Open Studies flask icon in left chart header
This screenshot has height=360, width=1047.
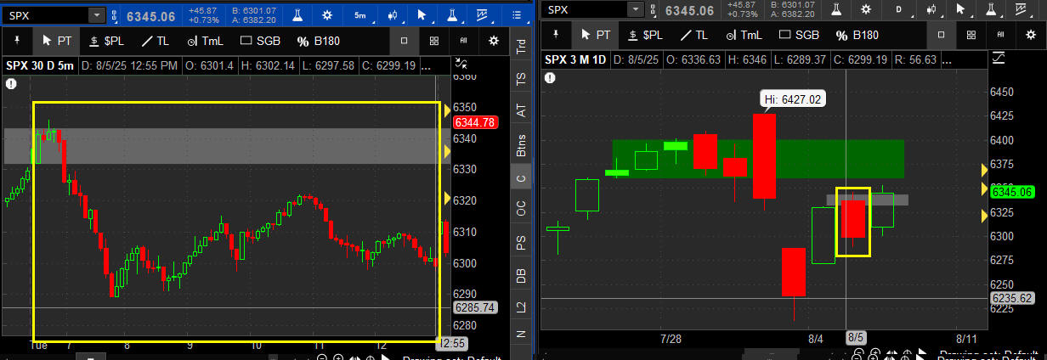(297, 15)
